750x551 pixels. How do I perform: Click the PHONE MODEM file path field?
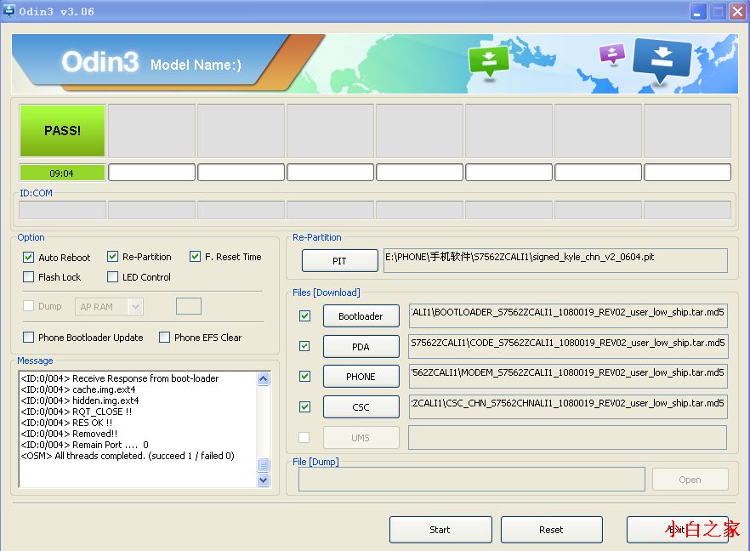[x=568, y=377]
